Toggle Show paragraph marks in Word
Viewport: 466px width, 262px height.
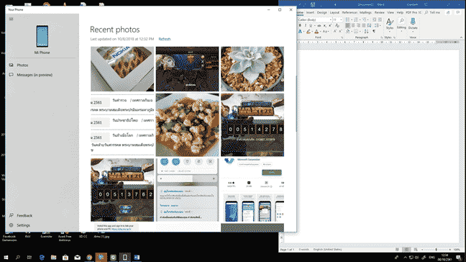click(x=374, y=31)
